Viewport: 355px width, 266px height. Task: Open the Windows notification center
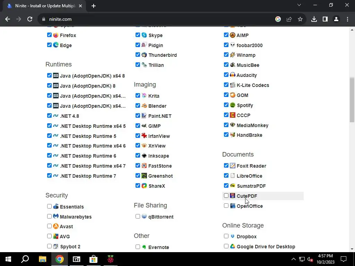coord(344,259)
